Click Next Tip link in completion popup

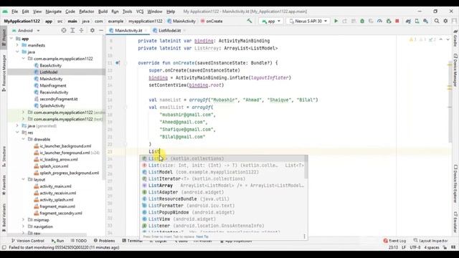pyautogui.click(x=202, y=236)
